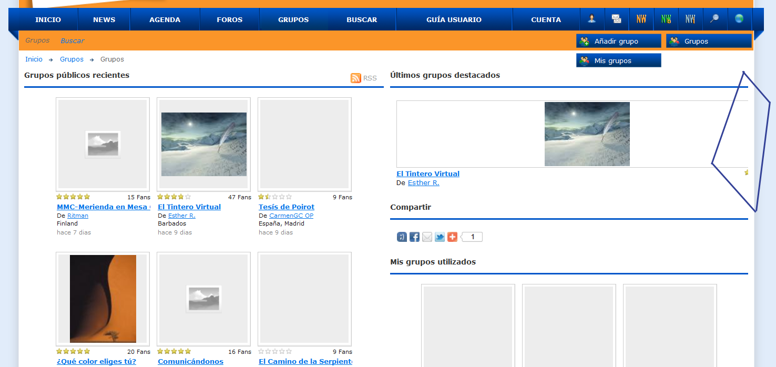776x367 pixels.
Task: Open El Tintero Virtual link in featured groups
Action: (428, 174)
